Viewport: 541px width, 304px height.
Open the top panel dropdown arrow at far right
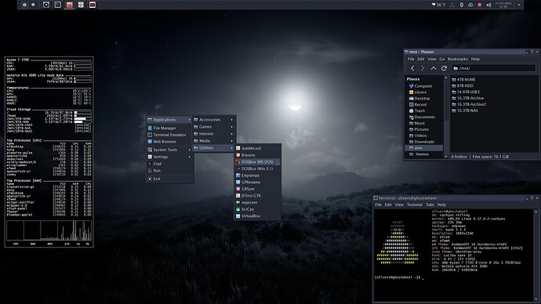point(519,5)
